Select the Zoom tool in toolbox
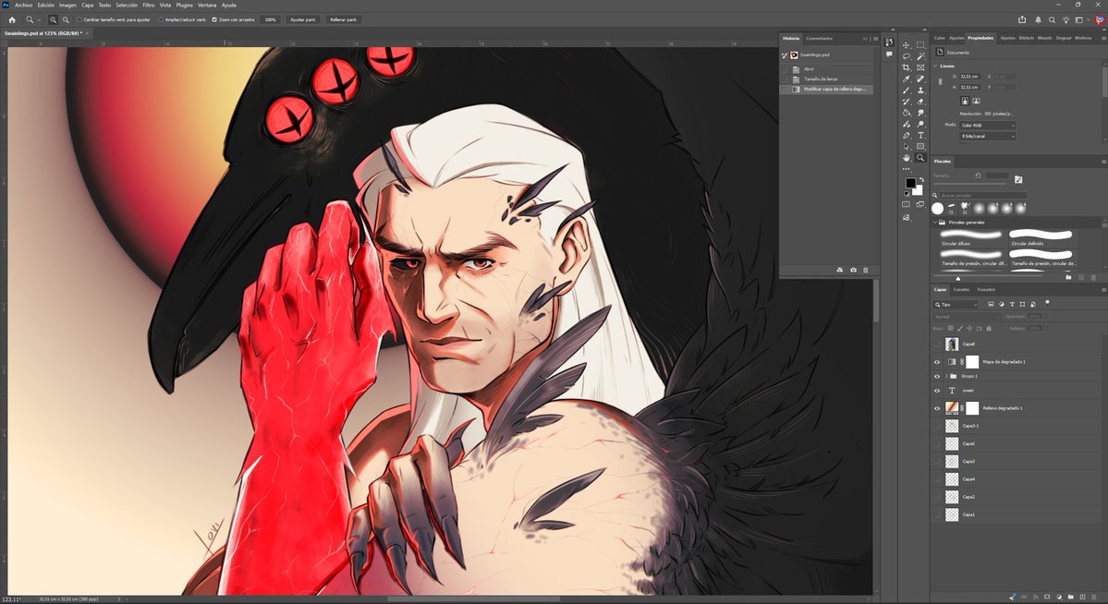1108x604 pixels. click(920, 158)
